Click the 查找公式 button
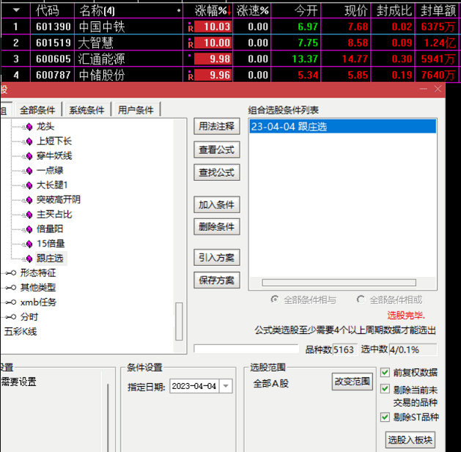The width and height of the screenshot is (461, 452). [x=217, y=172]
